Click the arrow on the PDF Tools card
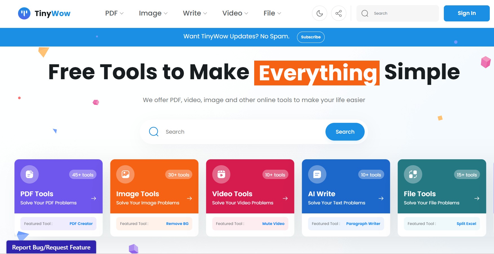The height and width of the screenshot is (254, 494). [x=94, y=198]
